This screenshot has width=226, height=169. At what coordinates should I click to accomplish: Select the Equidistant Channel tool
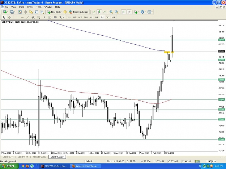coord(33,17)
